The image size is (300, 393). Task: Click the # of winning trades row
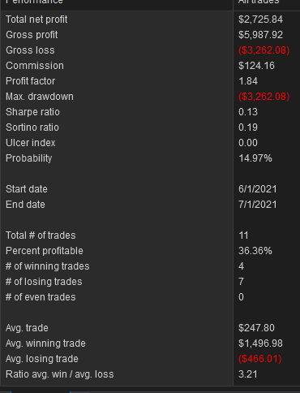point(150,266)
